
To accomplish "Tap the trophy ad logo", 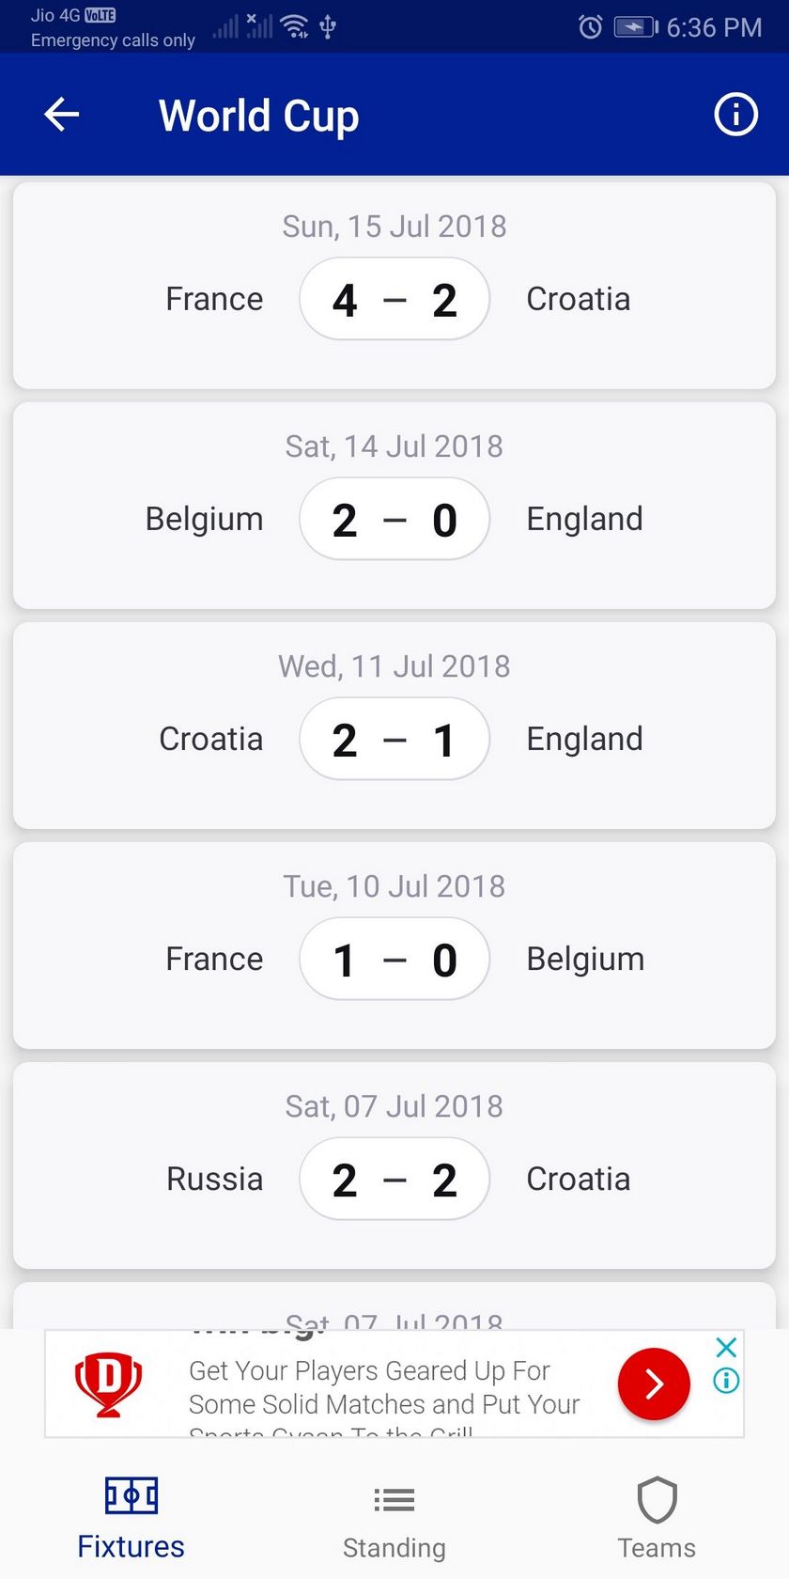I will click(x=109, y=1384).
